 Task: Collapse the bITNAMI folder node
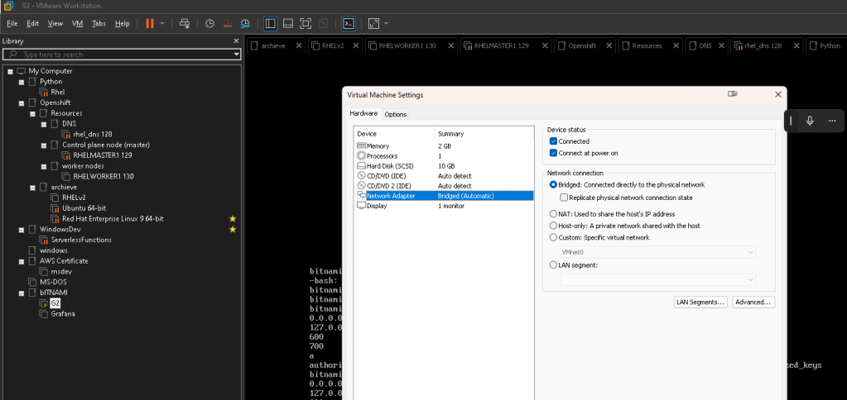22,293
